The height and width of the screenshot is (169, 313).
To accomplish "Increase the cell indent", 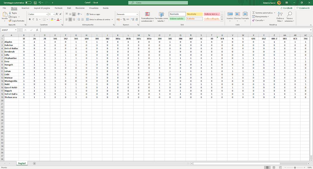I will point(82,19).
